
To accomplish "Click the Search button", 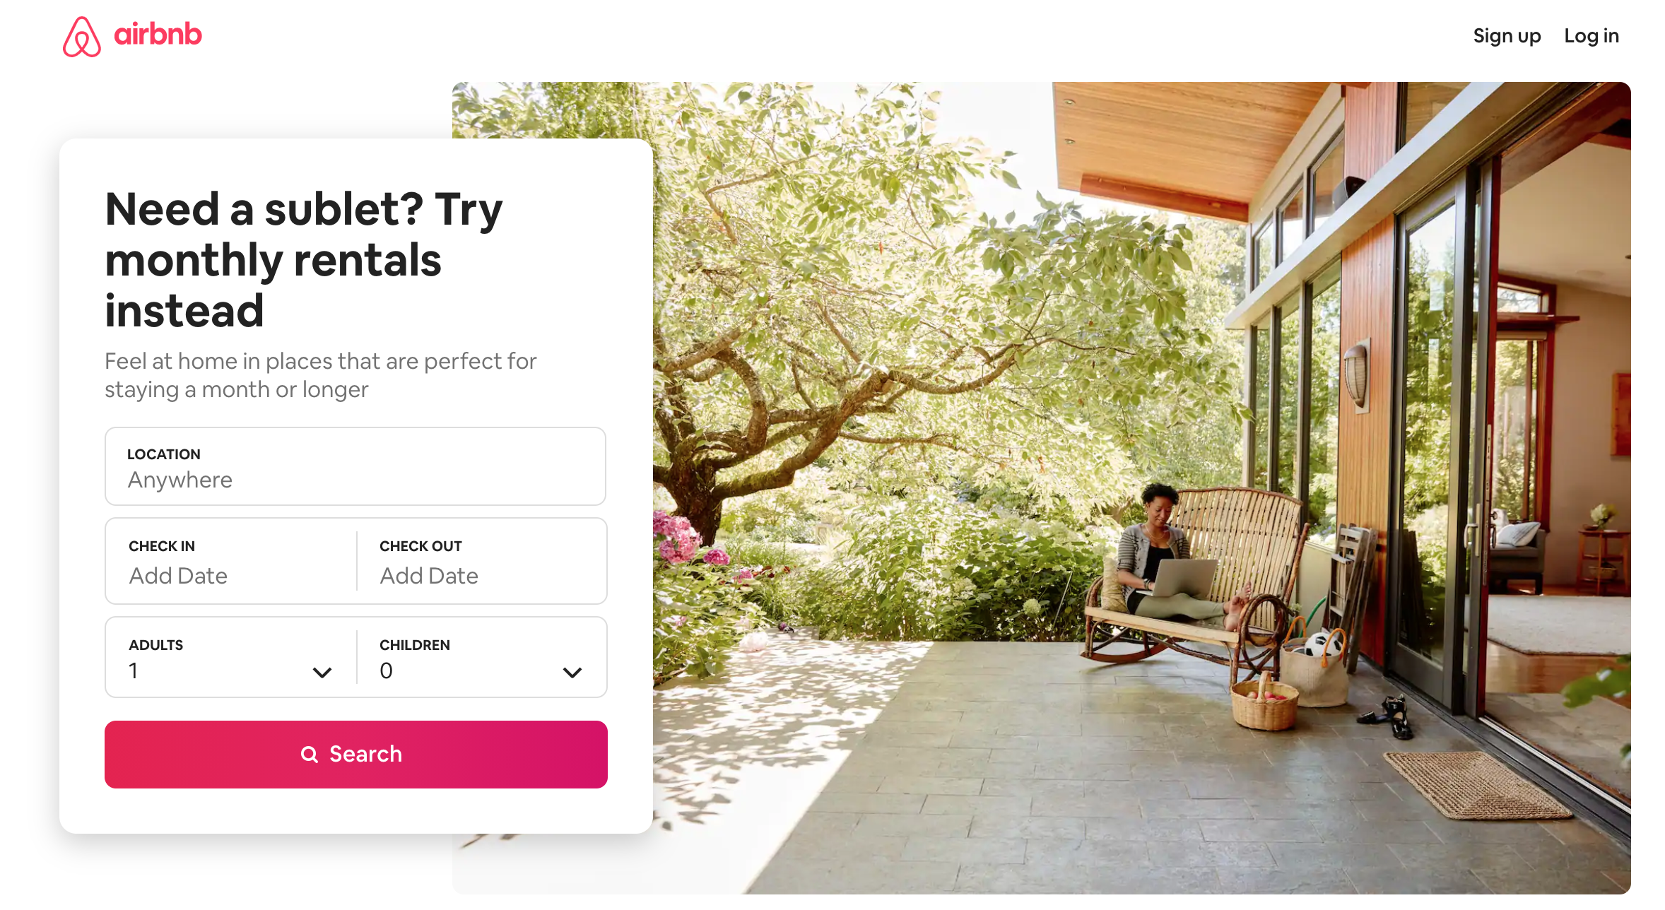I will pyautogui.click(x=356, y=755).
